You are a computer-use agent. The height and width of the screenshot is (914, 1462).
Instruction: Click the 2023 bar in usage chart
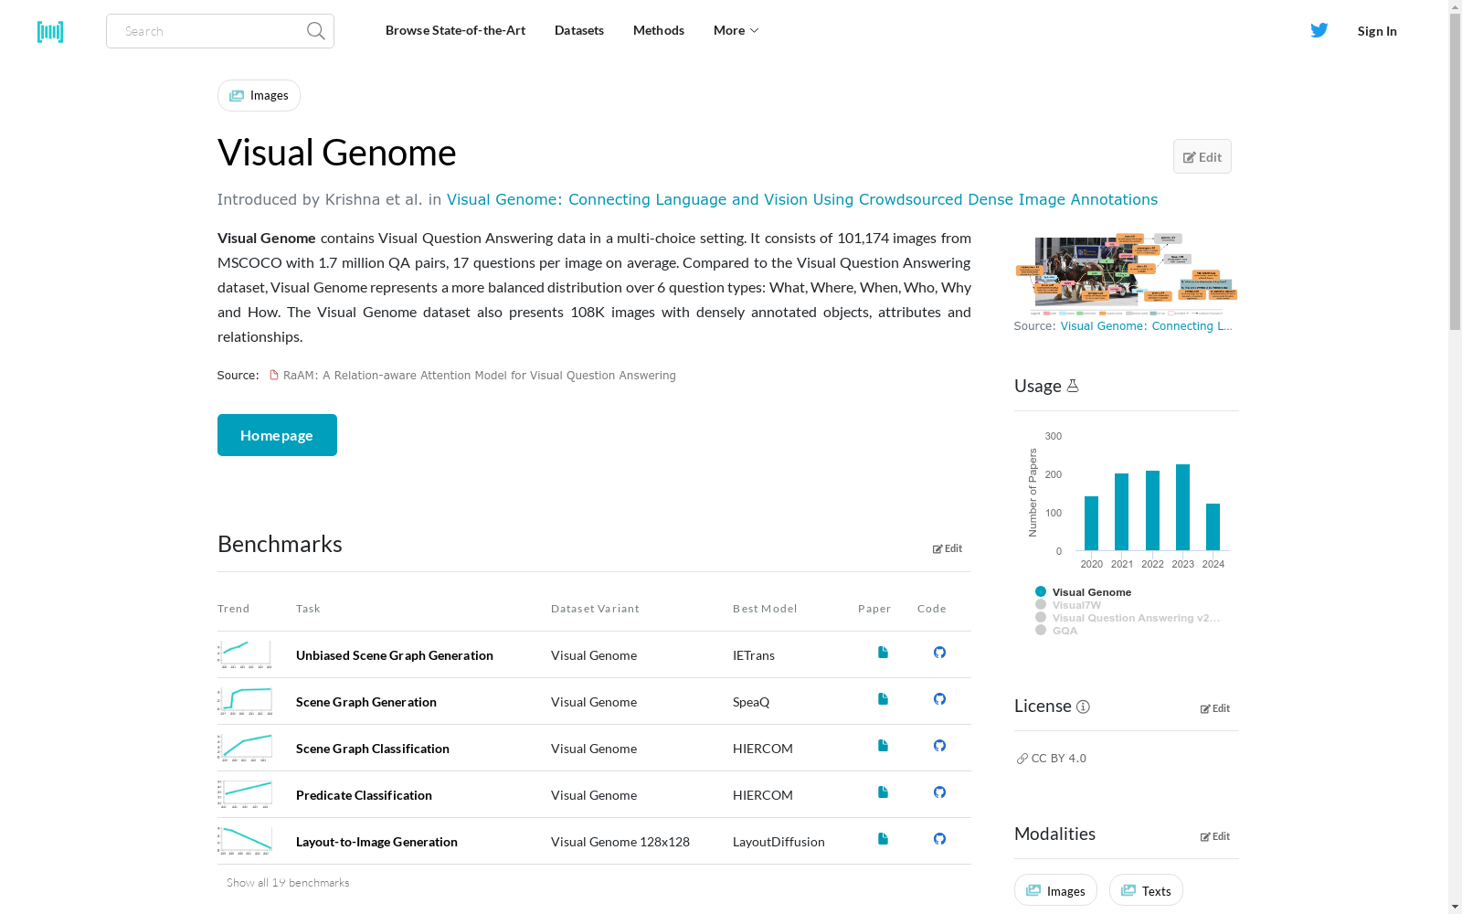coord(1182,507)
